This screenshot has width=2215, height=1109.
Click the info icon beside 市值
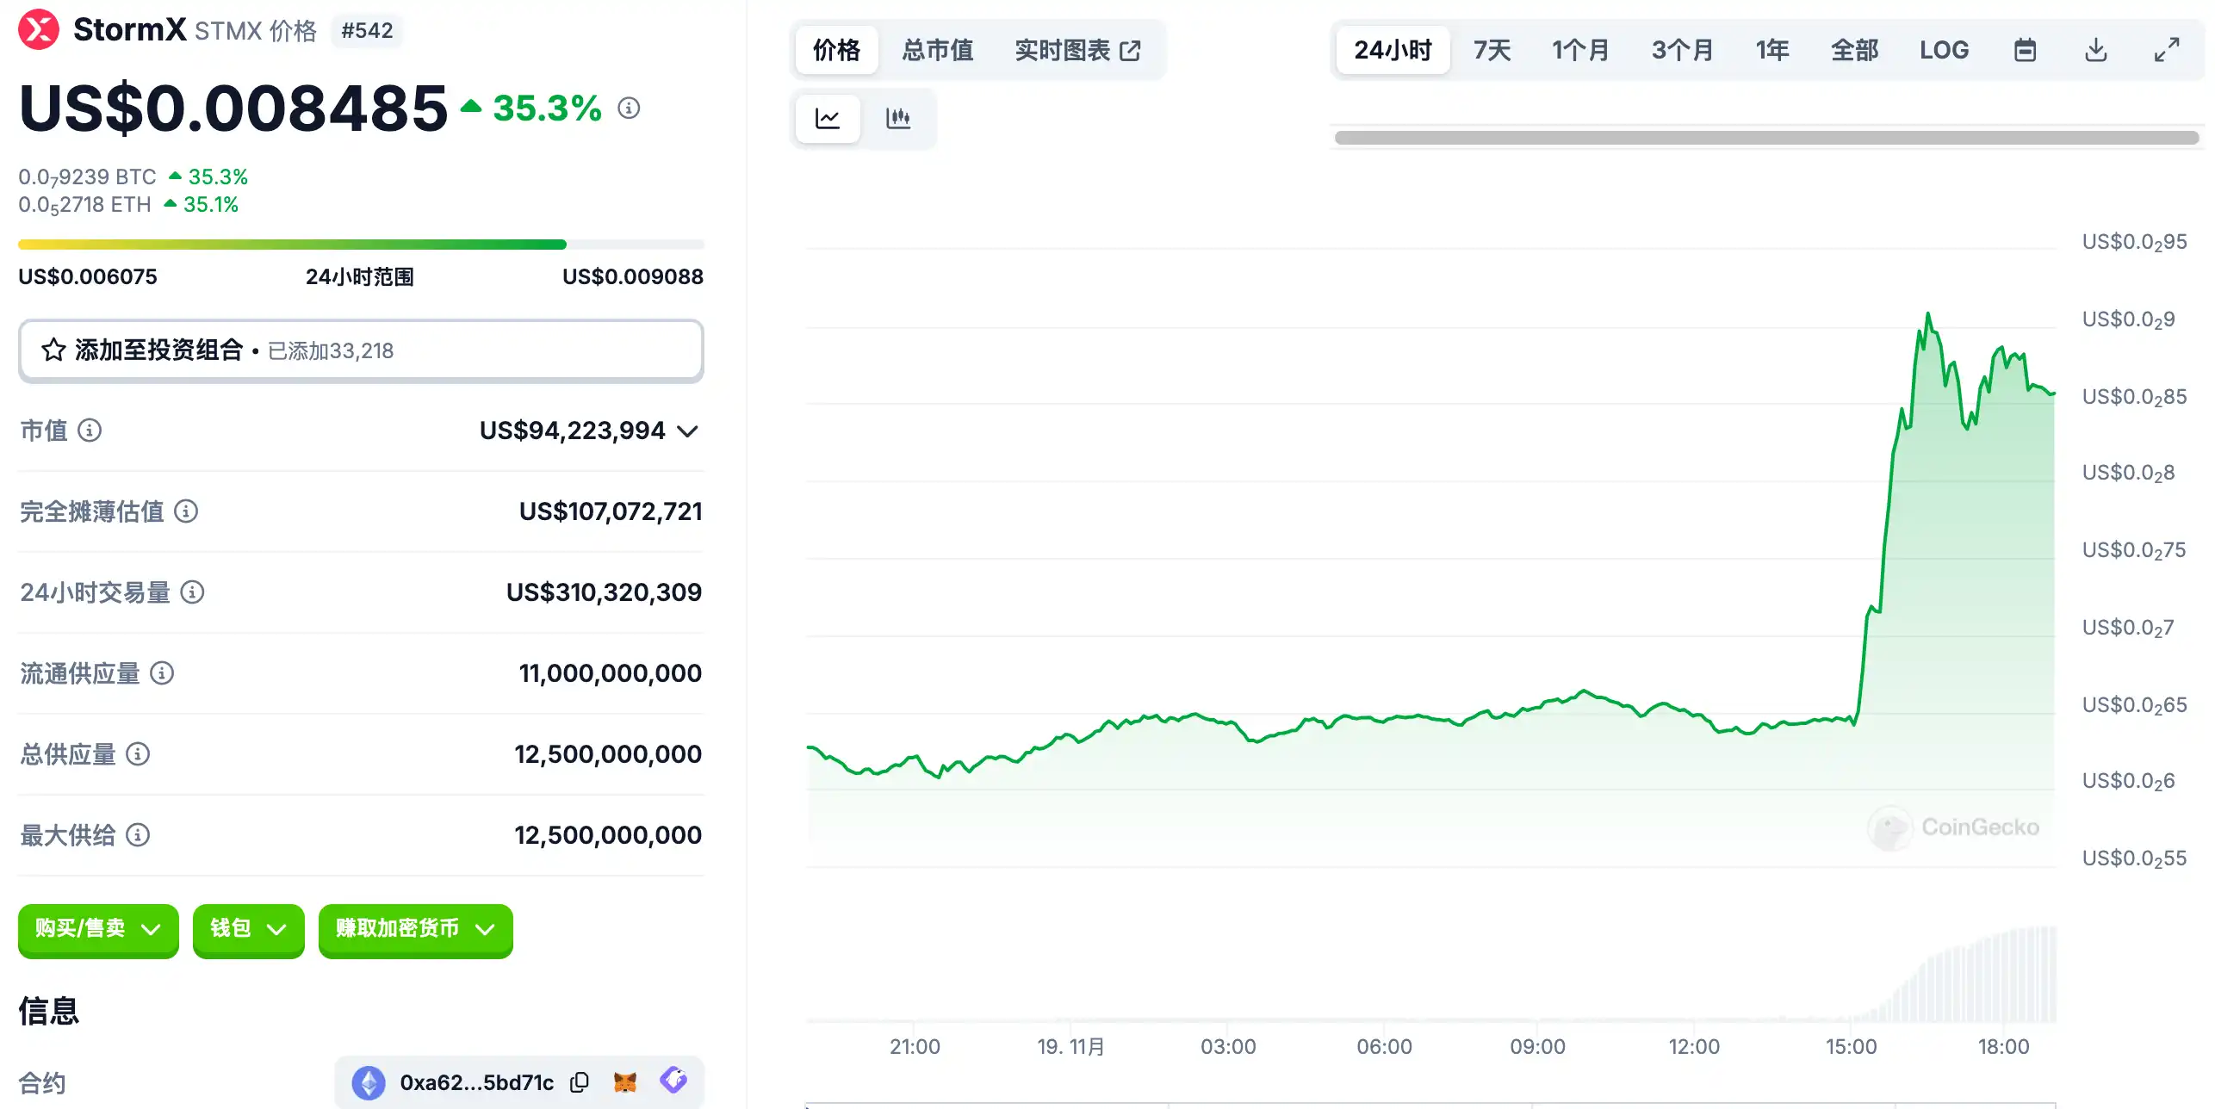click(x=90, y=430)
